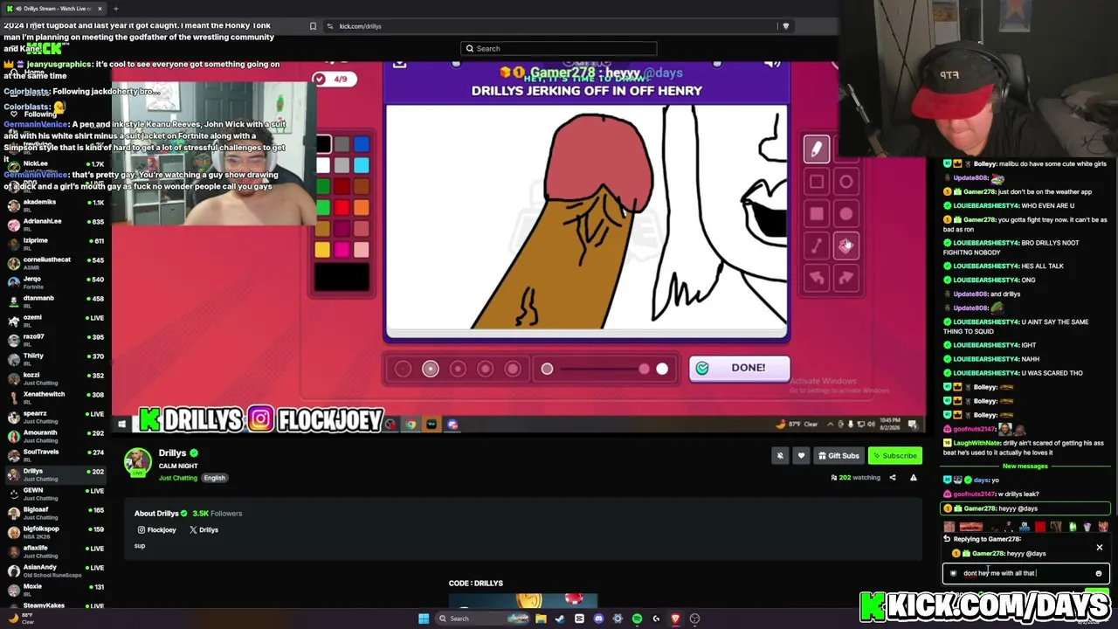Open a new browser tab
Image resolution: width=1118 pixels, height=629 pixels.
coord(115,9)
